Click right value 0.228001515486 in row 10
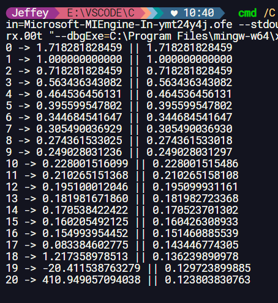The height and width of the screenshot is (303, 278). [195, 164]
